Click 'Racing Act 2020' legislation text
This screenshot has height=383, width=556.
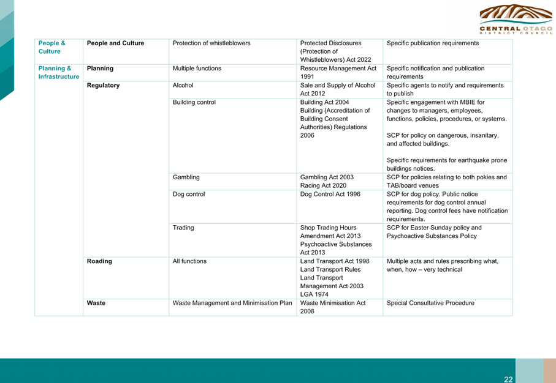(x=323, y=185)
